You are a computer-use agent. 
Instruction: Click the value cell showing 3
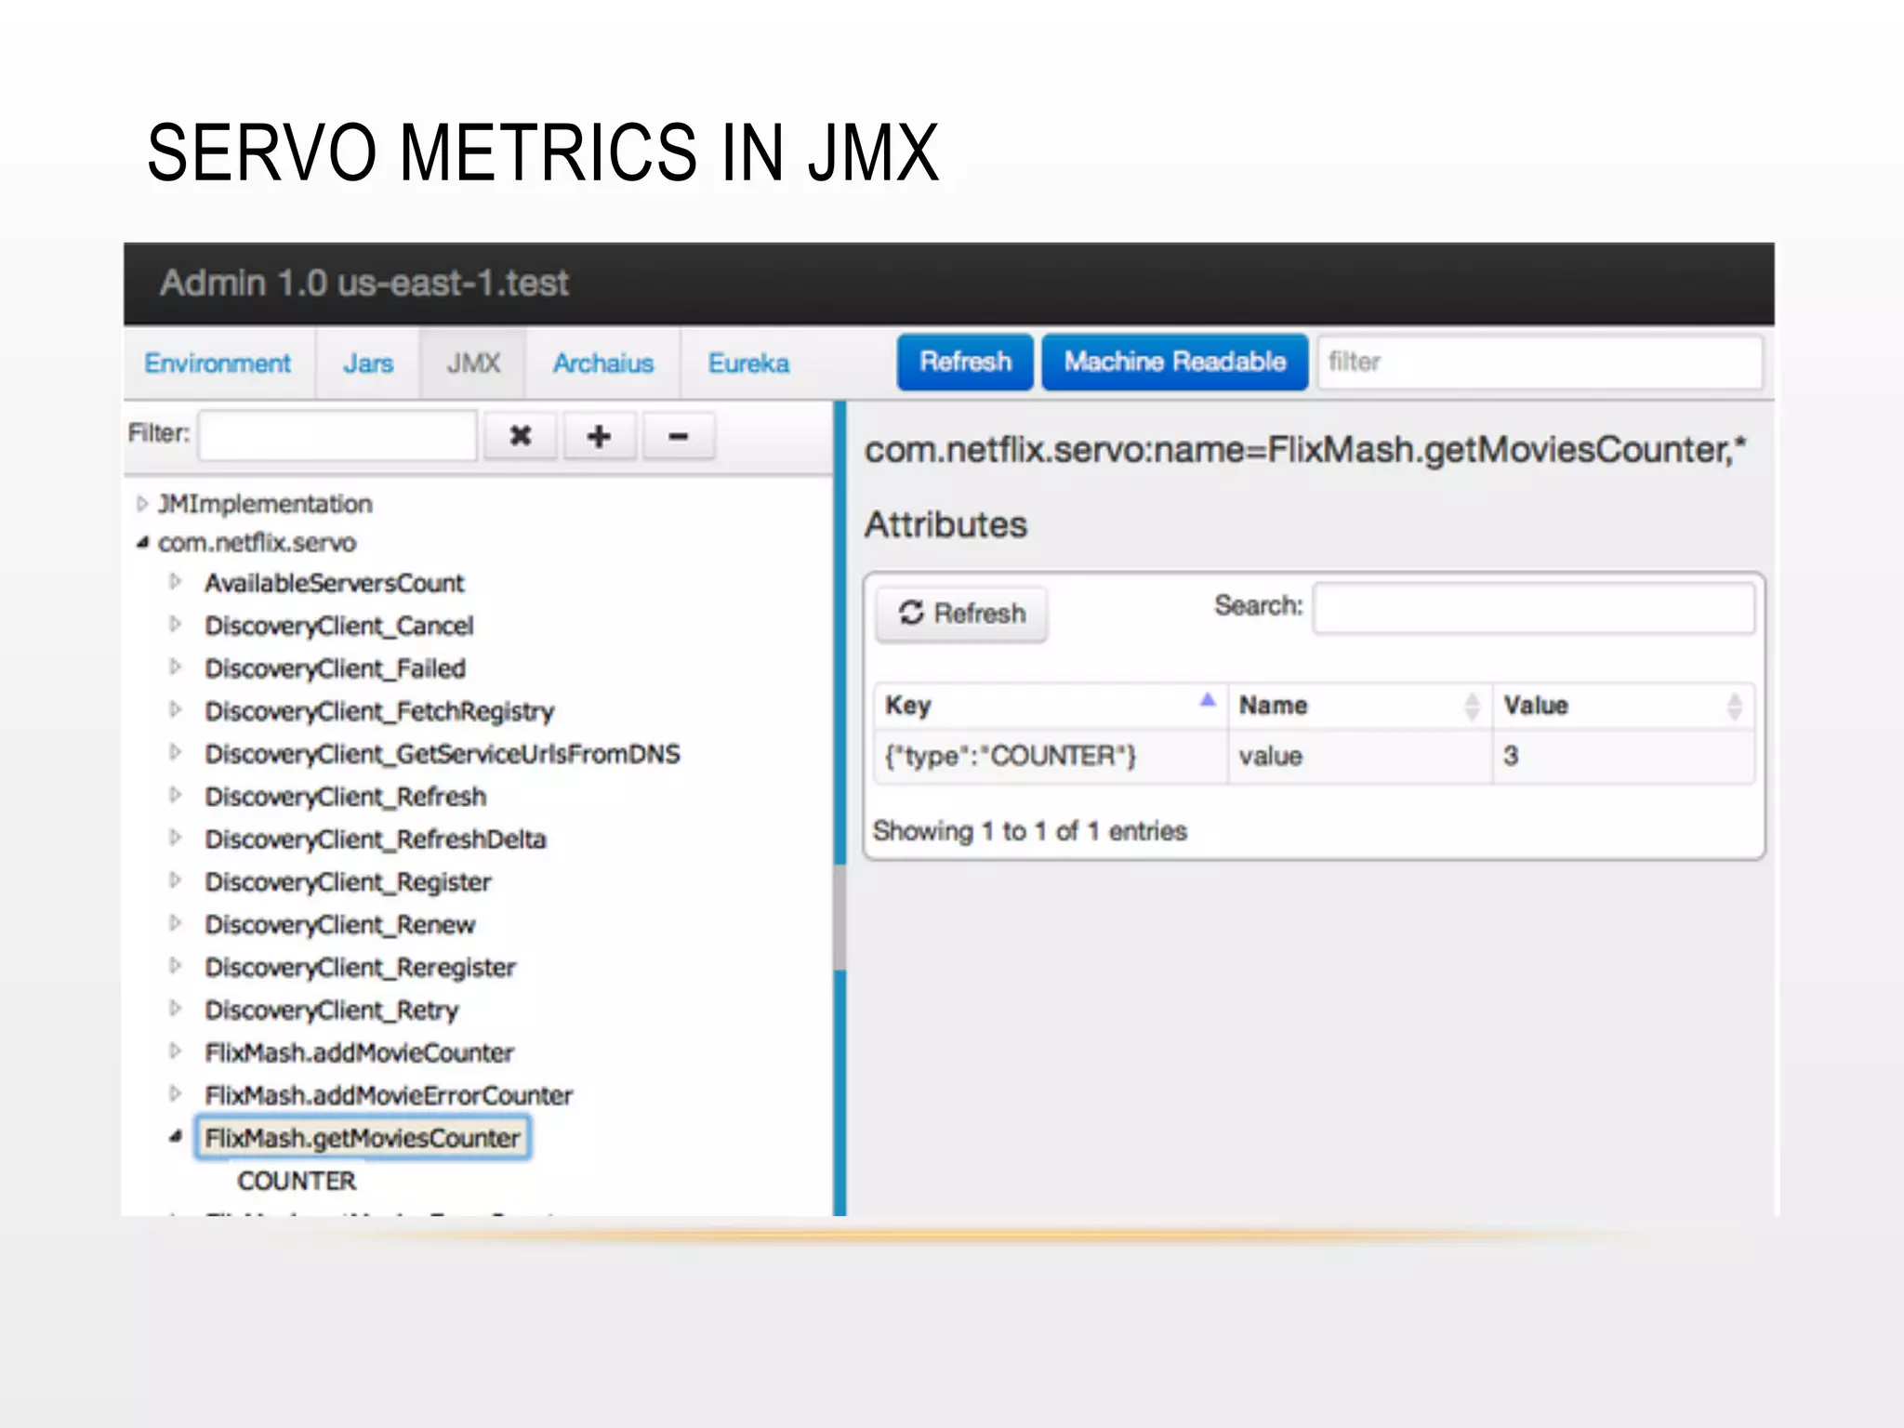point(1624,756)
